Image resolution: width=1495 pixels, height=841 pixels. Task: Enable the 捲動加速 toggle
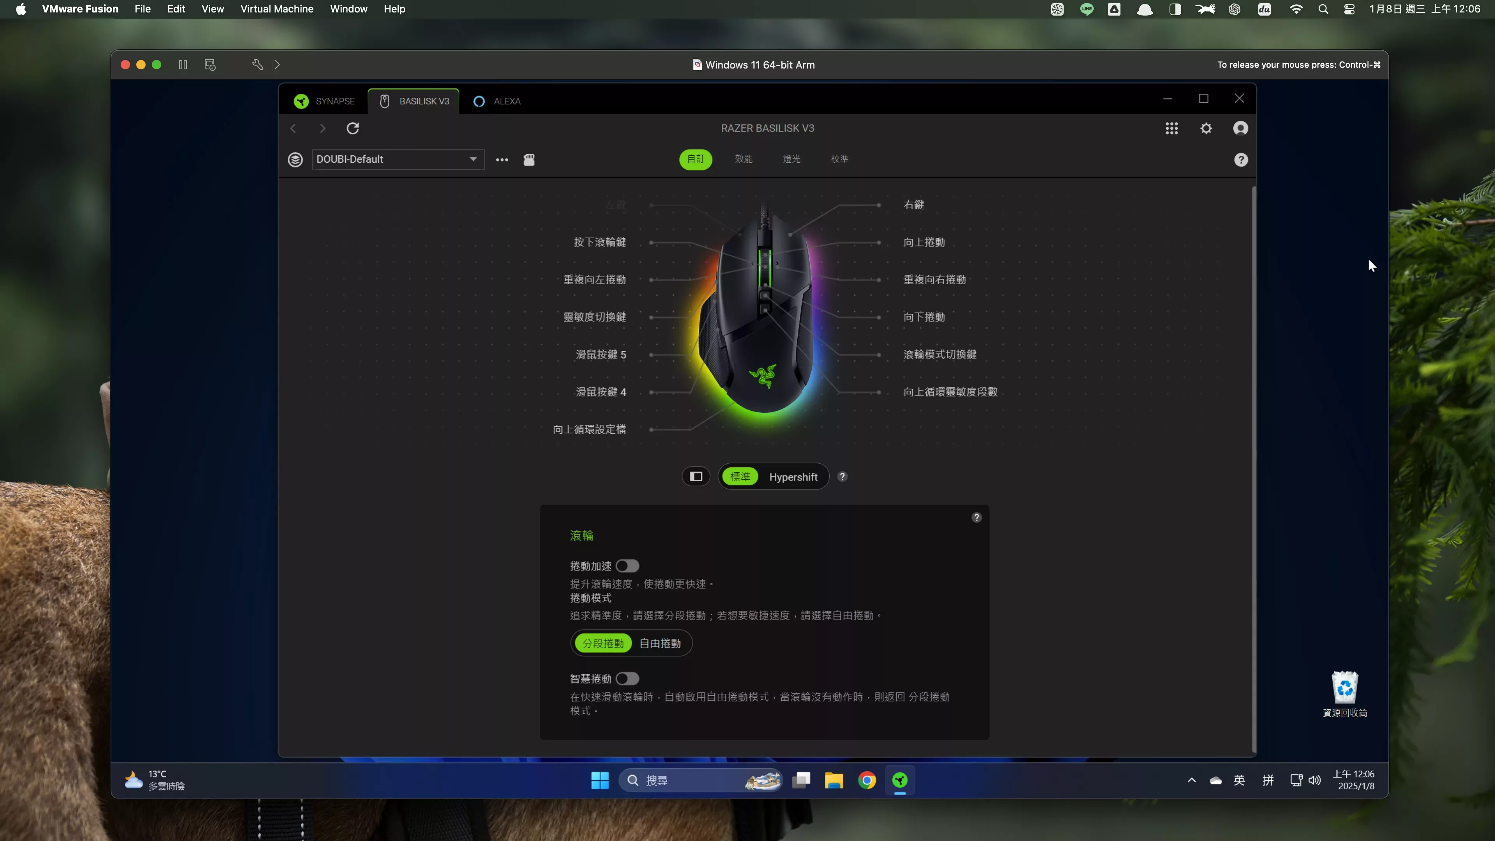(627, 566)
